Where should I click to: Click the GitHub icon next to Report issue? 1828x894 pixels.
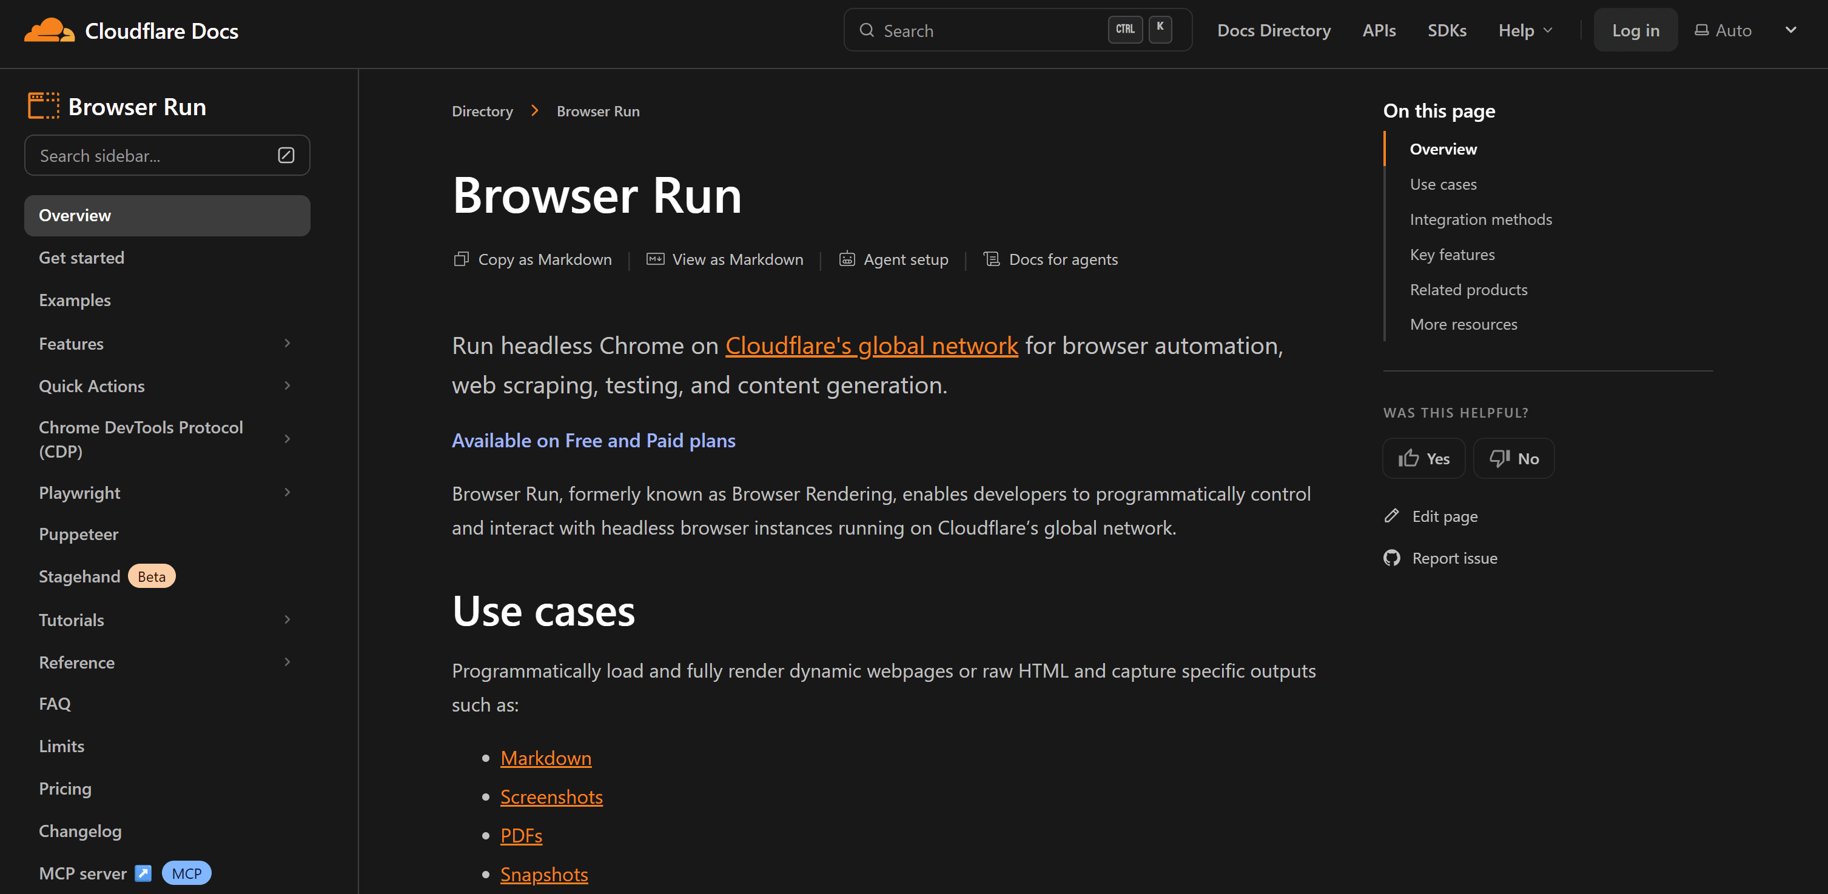point(1391,557)
